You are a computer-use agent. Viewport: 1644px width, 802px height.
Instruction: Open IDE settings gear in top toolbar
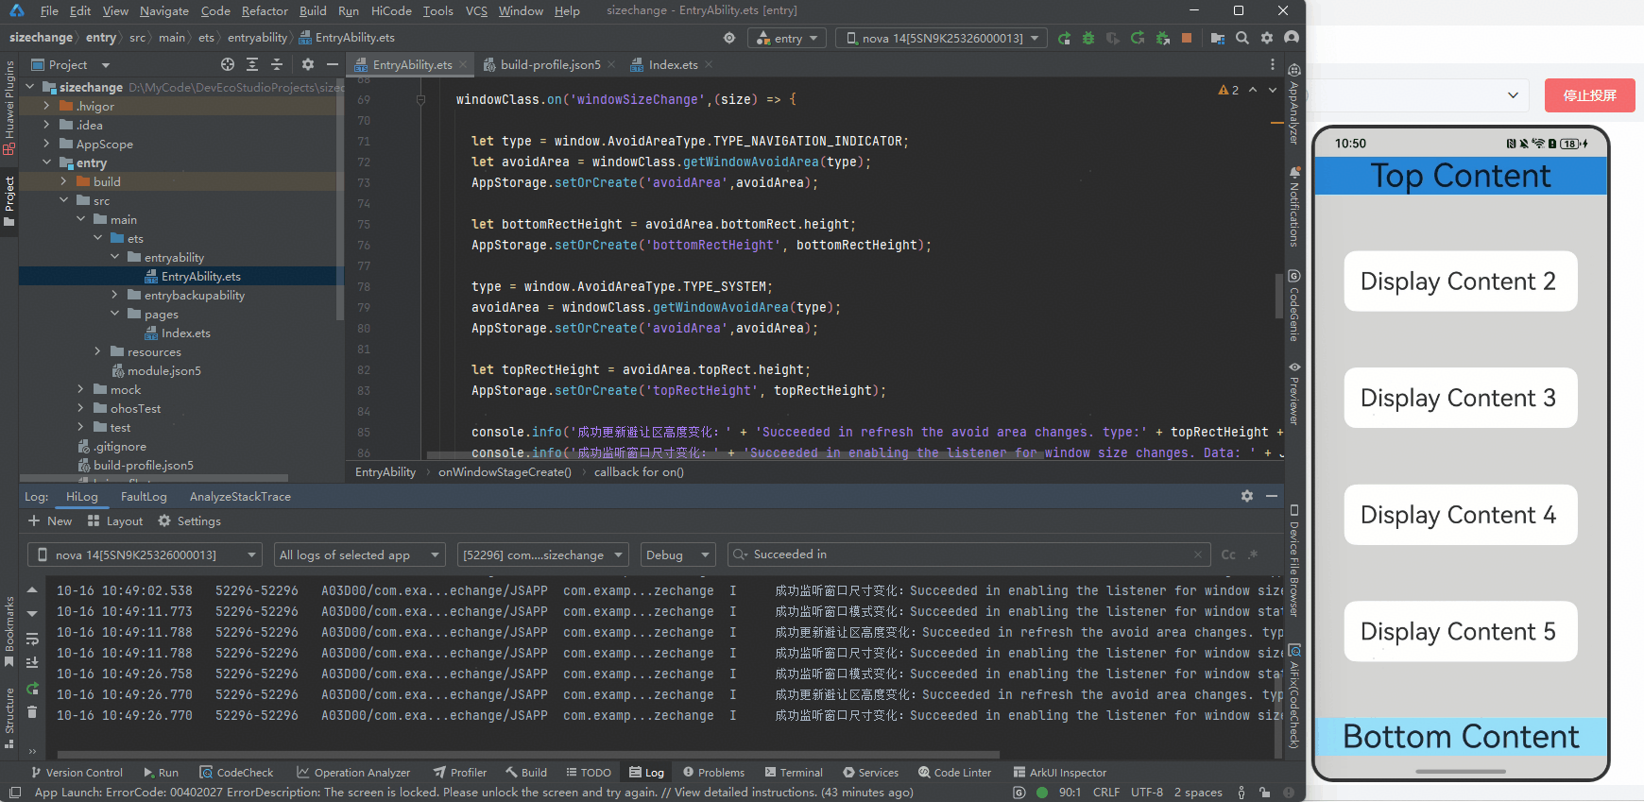(x=1267, y=38)
